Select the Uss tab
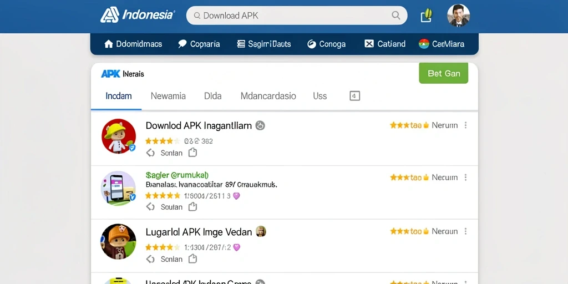Screen dimensions: 568x284 coord(320,96)
